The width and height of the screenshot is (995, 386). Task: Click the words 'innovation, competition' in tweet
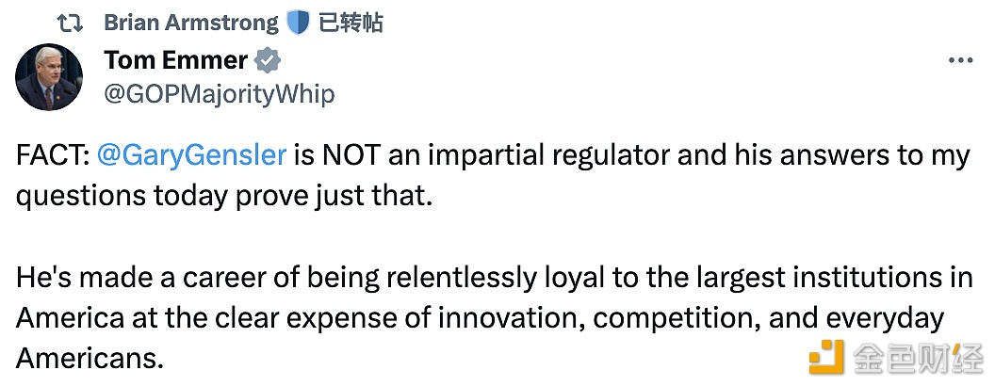pyautogui.click(x=599, y=318)
